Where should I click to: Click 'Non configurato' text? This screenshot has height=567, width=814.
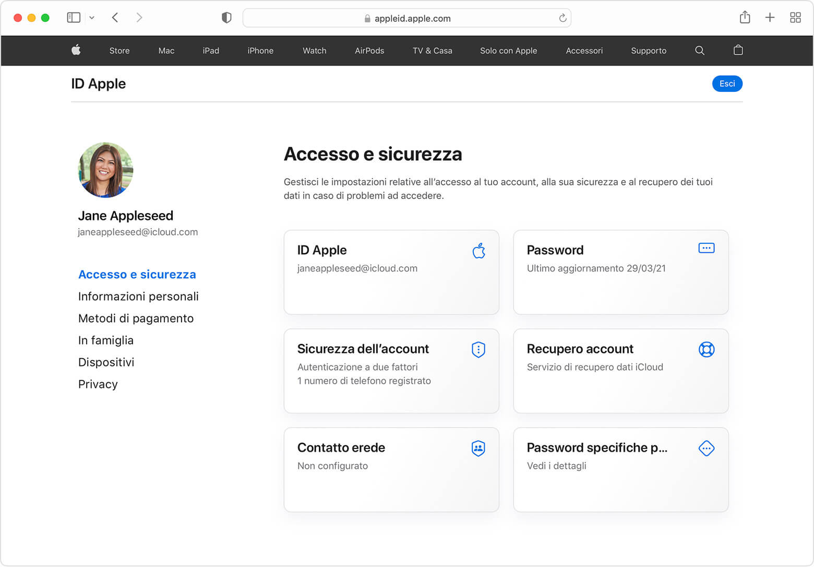point(332,466)
